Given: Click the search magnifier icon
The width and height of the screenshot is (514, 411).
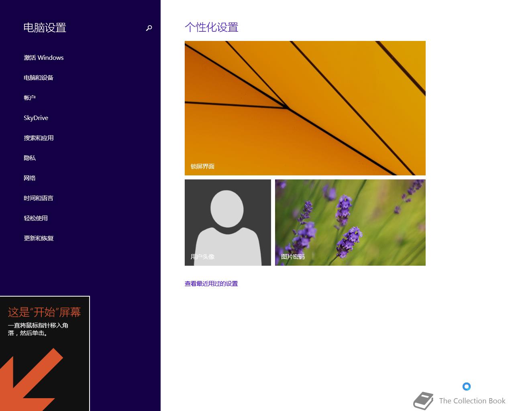Looking at the screenshot, I should point(149,28).
